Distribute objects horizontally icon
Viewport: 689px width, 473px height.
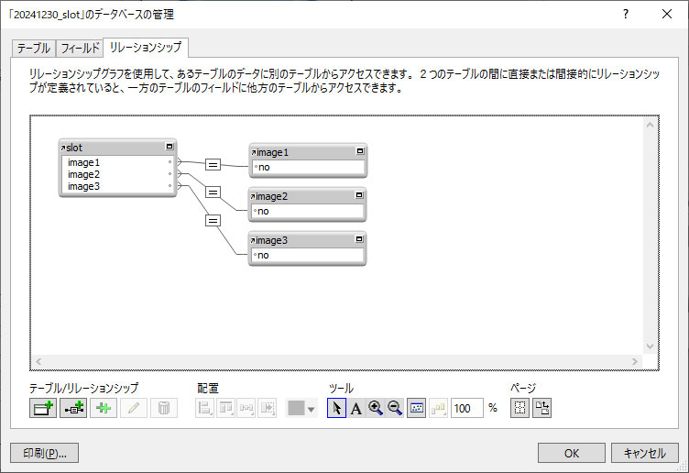coord(246,408)
